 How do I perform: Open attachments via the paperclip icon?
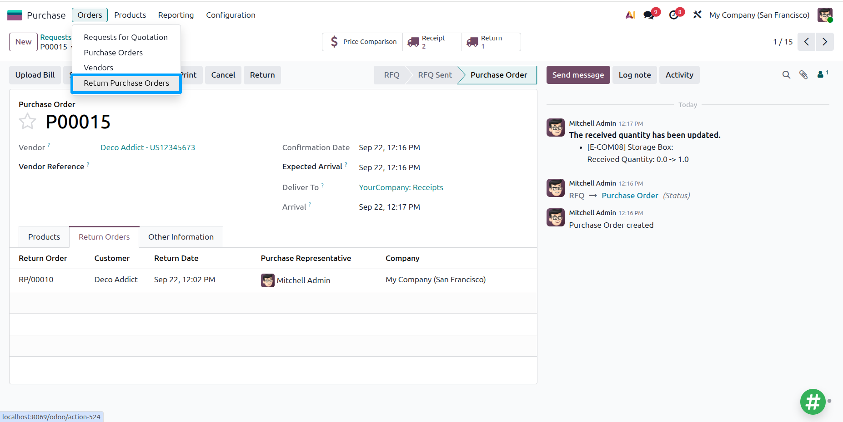[803, 75]
